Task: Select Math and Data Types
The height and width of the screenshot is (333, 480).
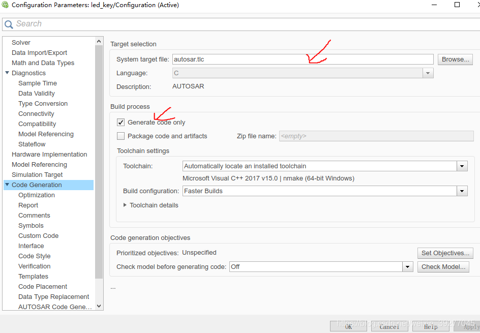Action: point(43,63)
